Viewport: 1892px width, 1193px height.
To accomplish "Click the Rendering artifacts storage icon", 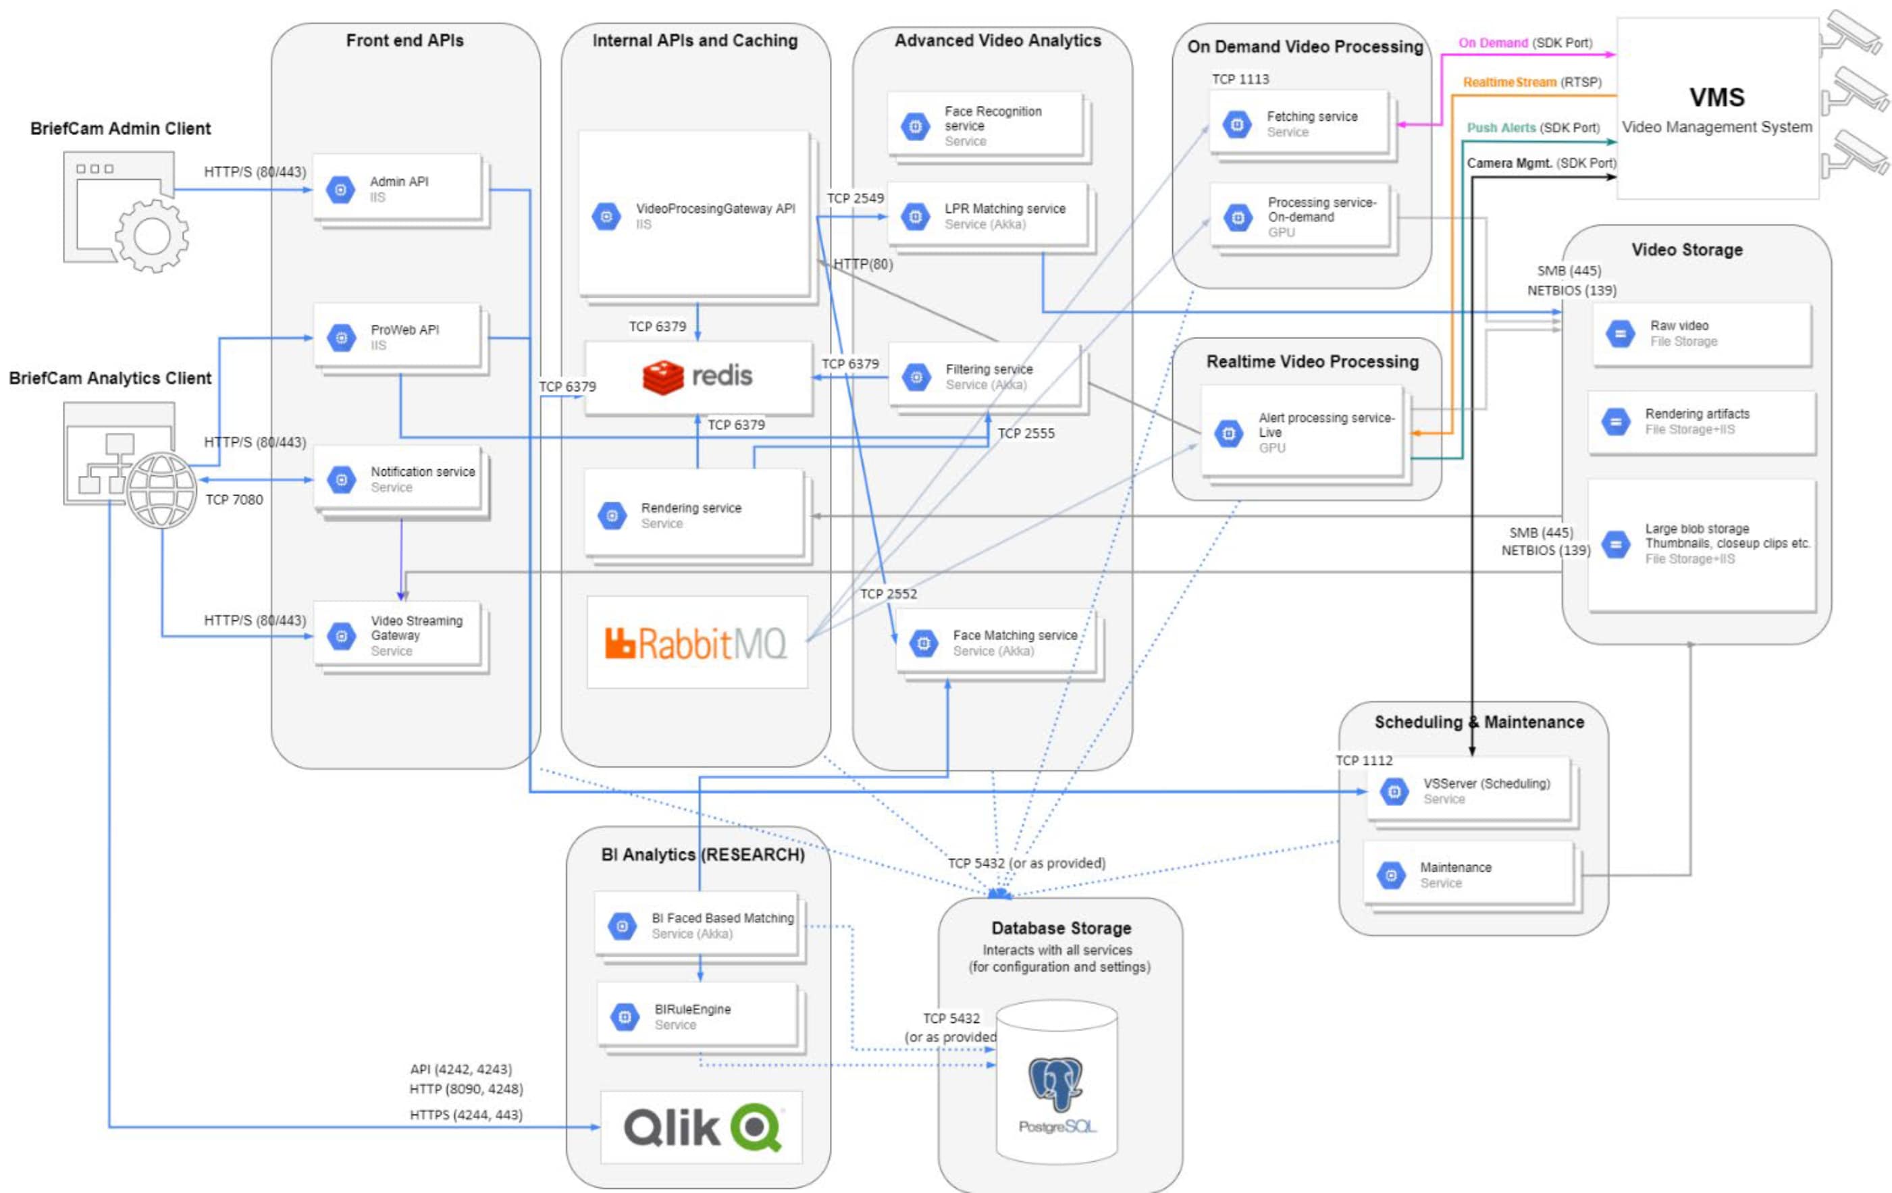I will [x=1615, y=422].
